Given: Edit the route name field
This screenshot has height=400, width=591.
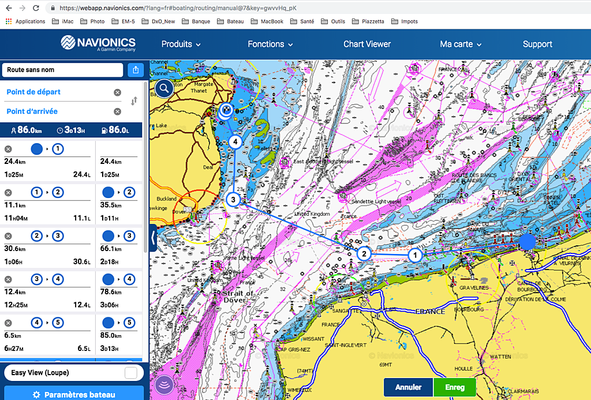Looking at the screenshot, I should (x=62, y=70).
